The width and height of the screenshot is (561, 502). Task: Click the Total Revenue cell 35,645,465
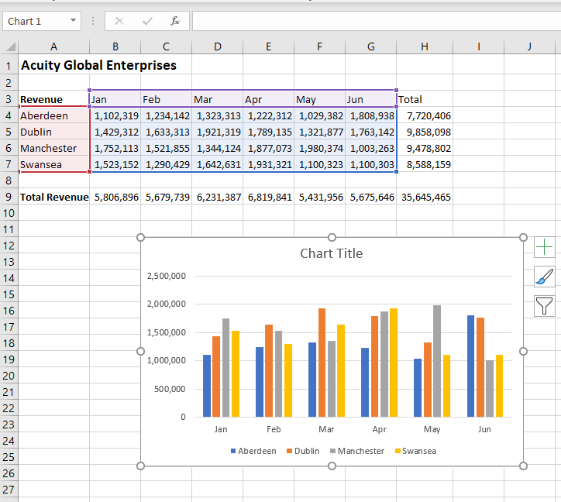[425, 197]
